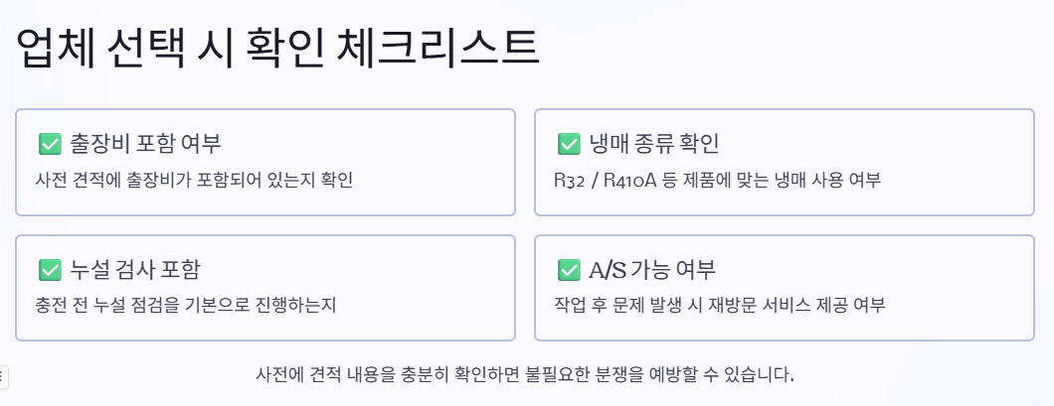Click the checkmark icon before 누설 검사 포함

coord(51,269)
